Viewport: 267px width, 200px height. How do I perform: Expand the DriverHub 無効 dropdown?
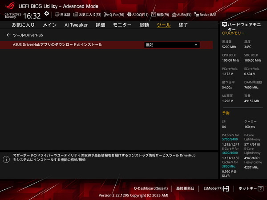pos(172,45)
